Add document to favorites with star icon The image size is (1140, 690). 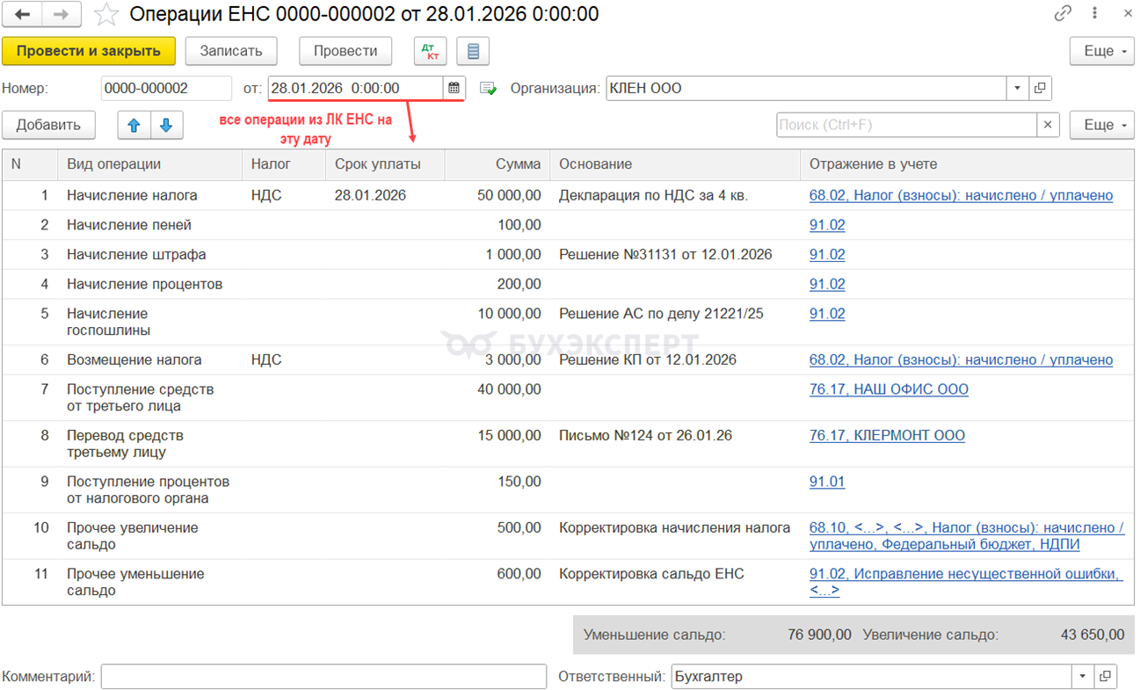tap(106, 14)
